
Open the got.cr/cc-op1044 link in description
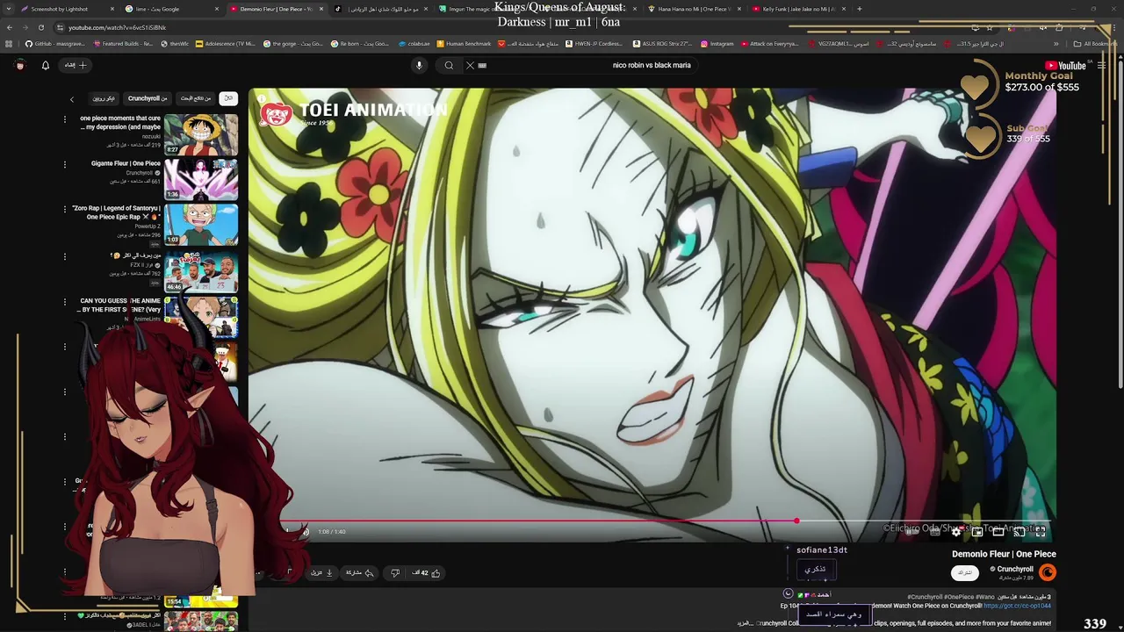(1017, 606)
